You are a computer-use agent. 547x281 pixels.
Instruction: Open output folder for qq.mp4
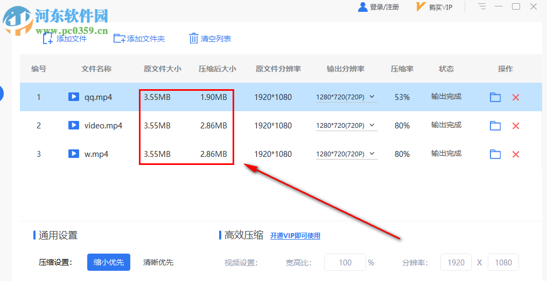[x=495, y=97]
